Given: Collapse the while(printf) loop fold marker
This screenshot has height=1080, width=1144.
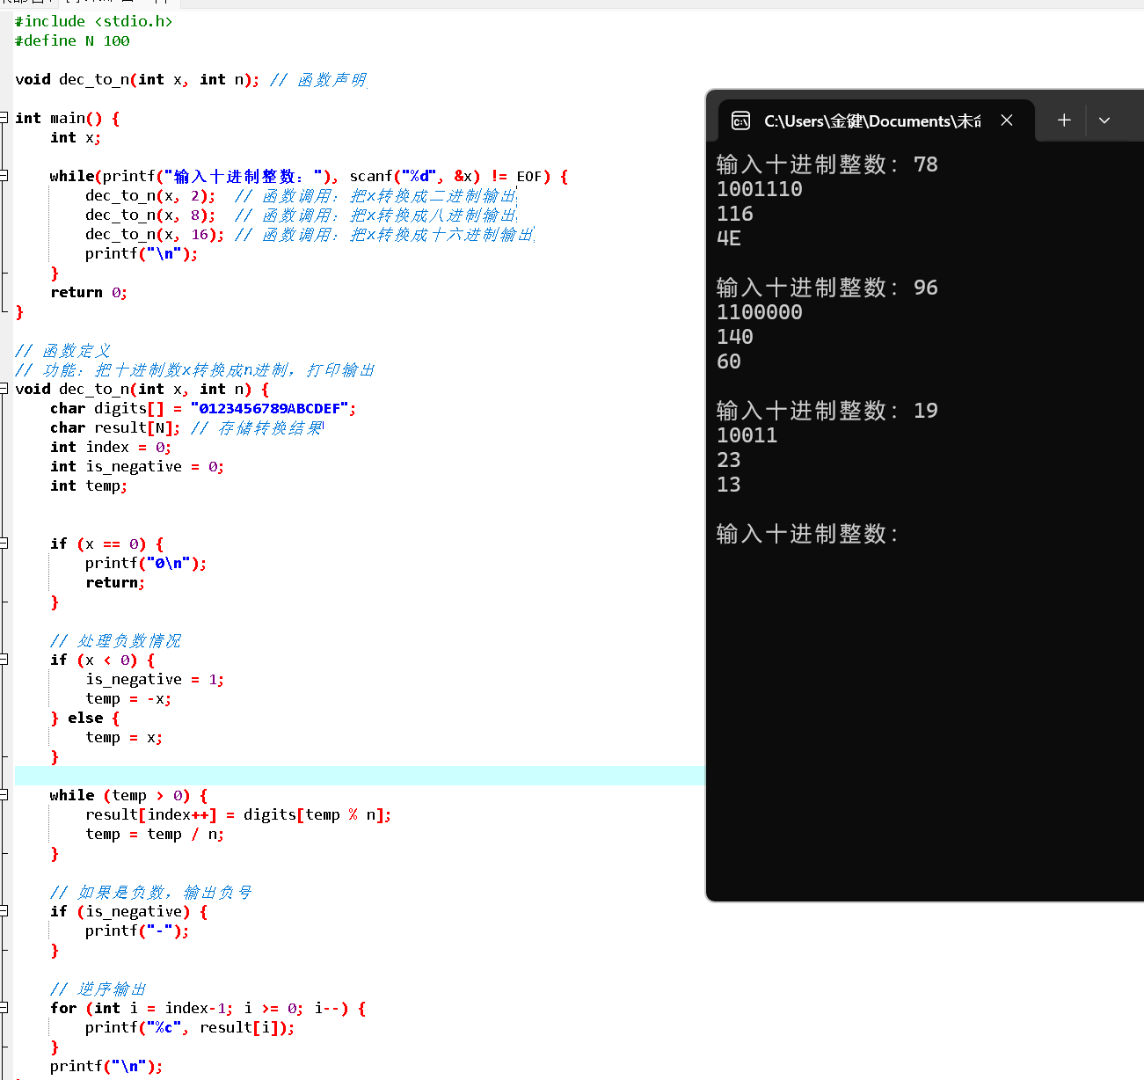Looking at the screenshot, I should [x=4, y=175].
